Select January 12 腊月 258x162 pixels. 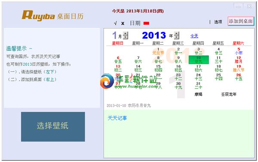coord(239,60)
